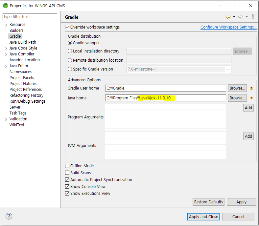This screenshot has width=259, height=226.
Task: Click the Spring leaf window icon
Action: pos(6,6)
